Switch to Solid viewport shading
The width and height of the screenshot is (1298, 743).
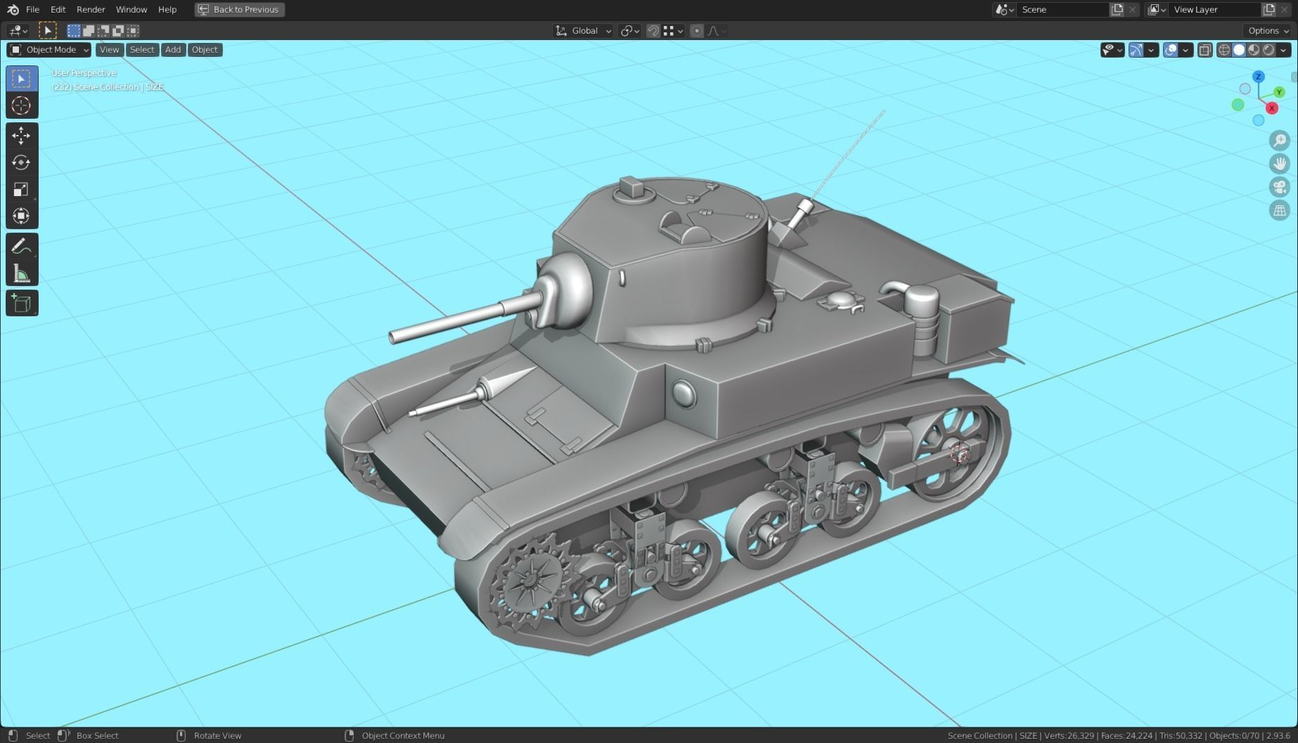(x=1239, y=50)
